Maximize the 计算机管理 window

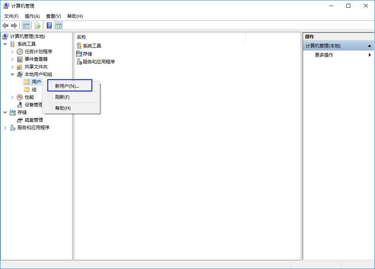(348, 6)
